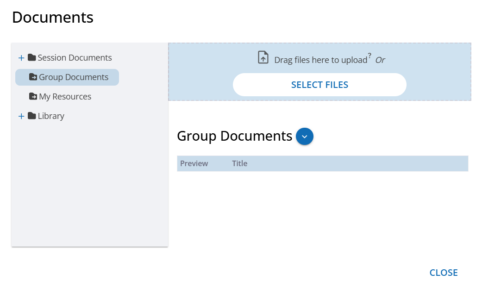This screenshot has width=482, height=286.
Task: Click the Library folder icon
Action: (x=31, y=116)
